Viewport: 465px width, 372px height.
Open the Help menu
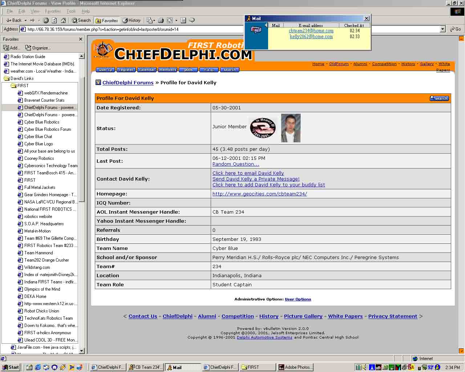86,11
